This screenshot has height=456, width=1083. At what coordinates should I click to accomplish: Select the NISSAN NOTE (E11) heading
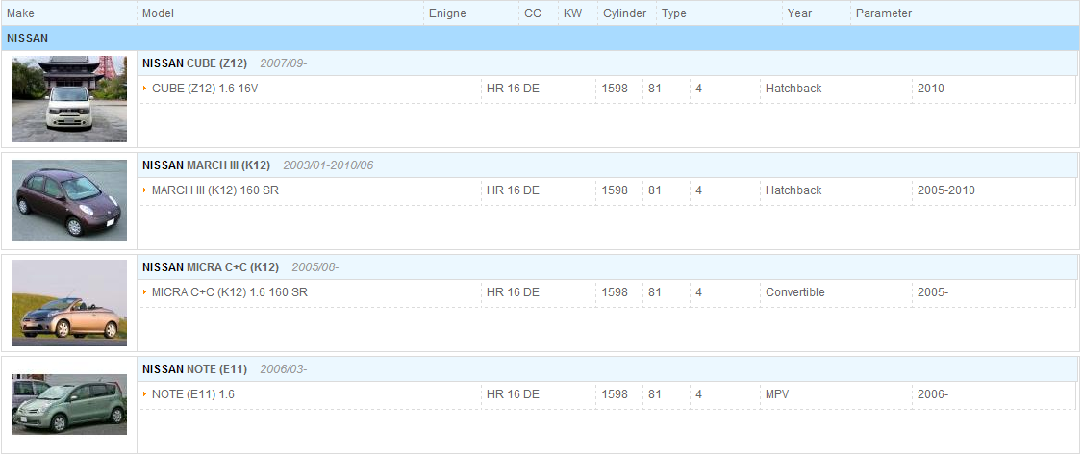194,369
